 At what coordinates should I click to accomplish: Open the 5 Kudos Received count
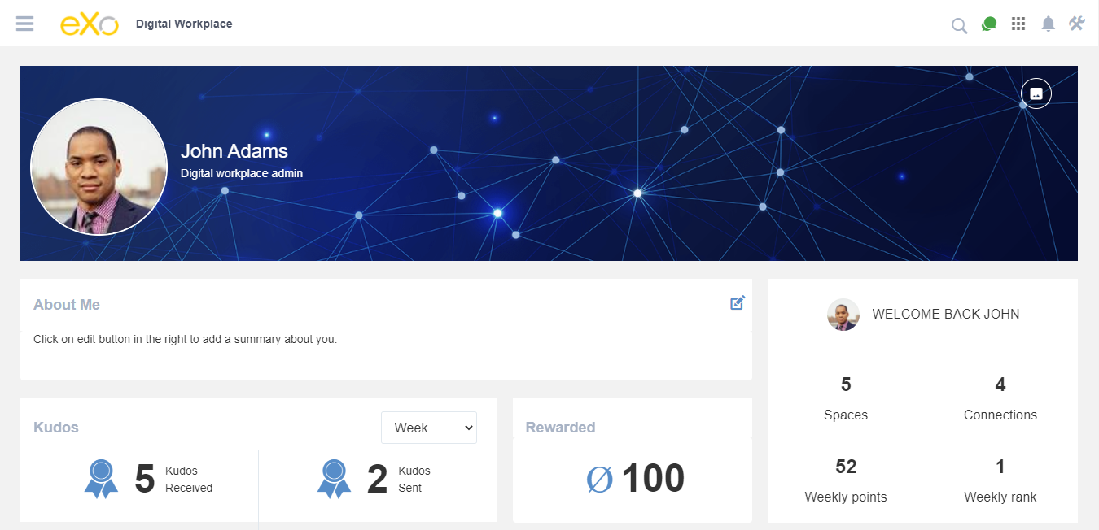pyautogui.click(x=145, y=479)
